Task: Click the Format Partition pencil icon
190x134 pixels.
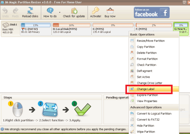Action: [132, 58]
